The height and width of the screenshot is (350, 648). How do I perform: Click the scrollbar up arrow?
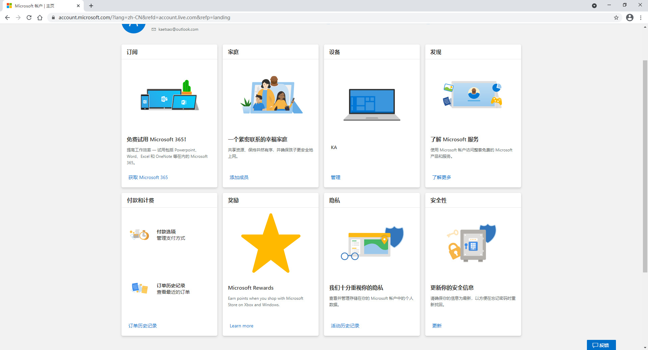pyautogui.click(x=645, y=27)
